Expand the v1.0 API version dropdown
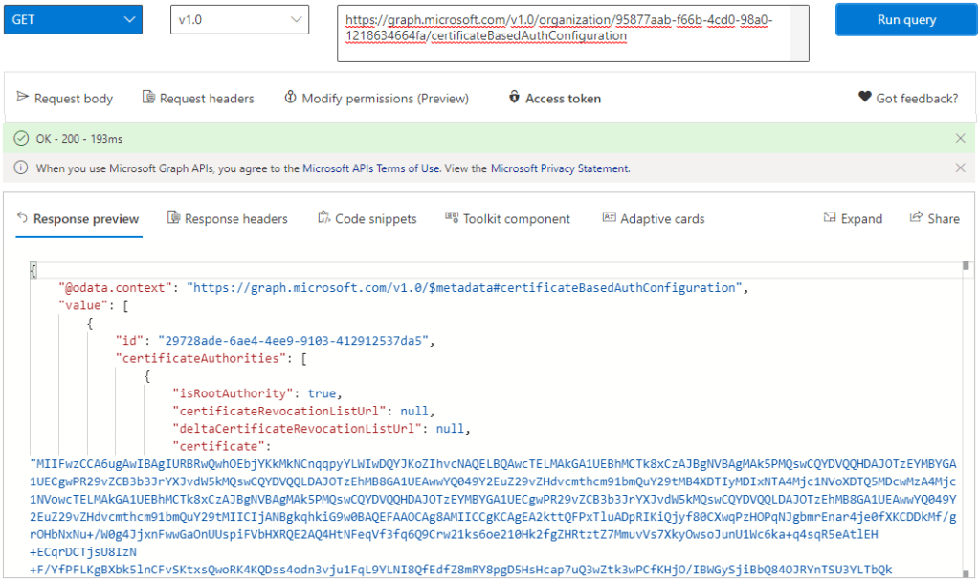Screen dimensions: 979x582 click(x=239, y=20)
